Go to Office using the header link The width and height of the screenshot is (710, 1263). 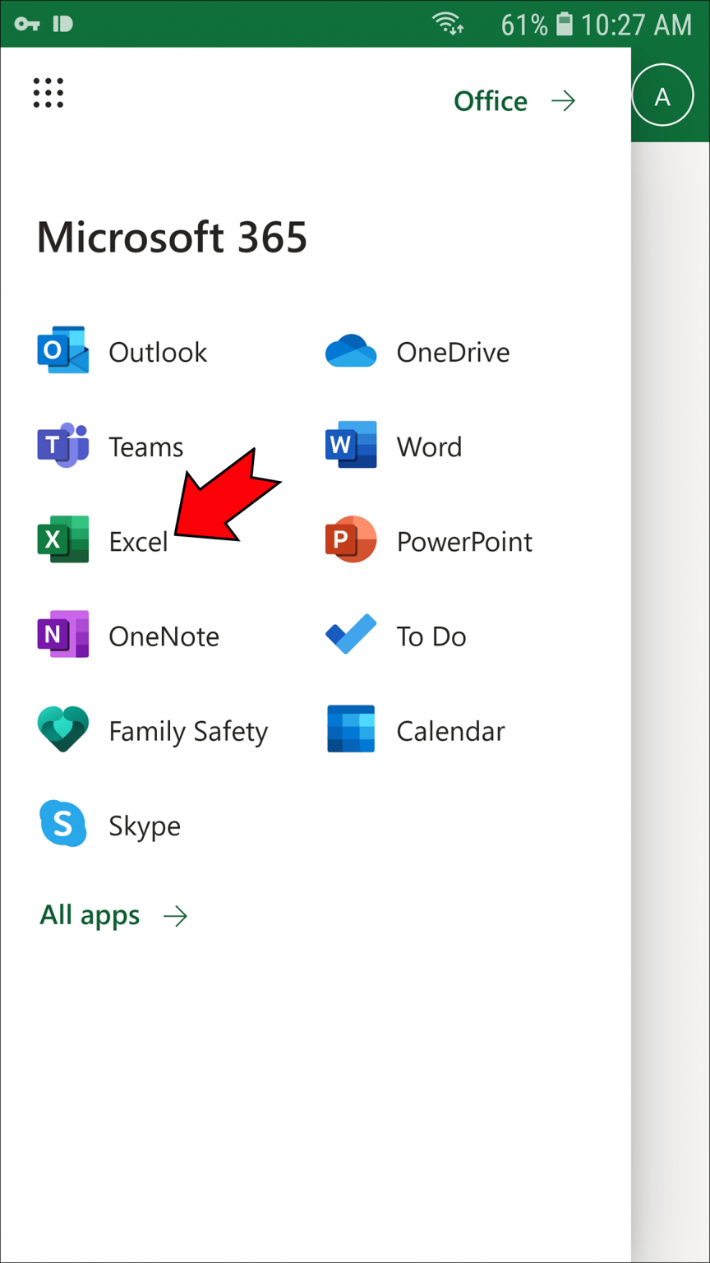491,100
